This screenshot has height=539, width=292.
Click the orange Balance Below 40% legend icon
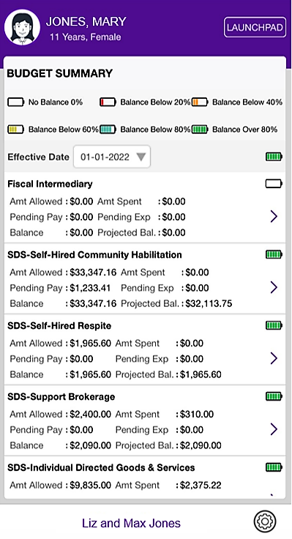coord(200,102)
